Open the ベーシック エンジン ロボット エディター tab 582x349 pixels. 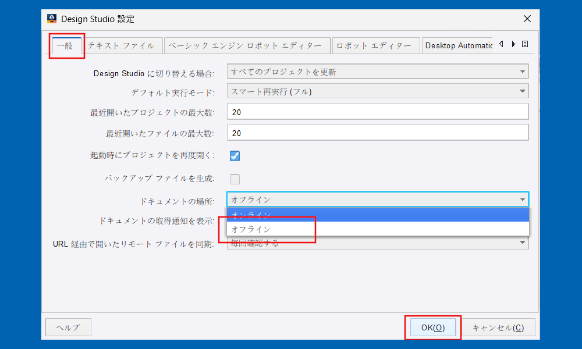pyautogui.click(x=247, y=45)
